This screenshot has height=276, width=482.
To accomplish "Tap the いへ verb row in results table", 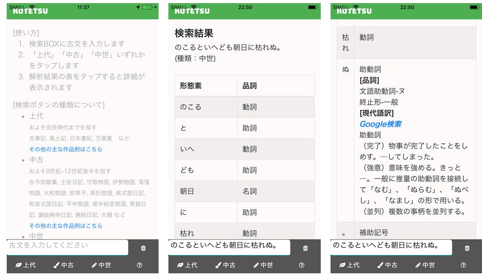I will point(244,149).
